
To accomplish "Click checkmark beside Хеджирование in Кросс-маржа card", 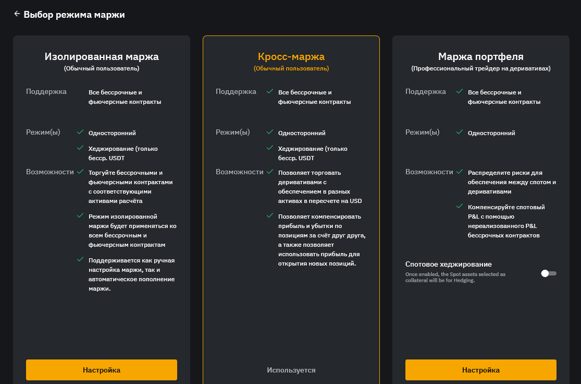I will click(270, 148).
